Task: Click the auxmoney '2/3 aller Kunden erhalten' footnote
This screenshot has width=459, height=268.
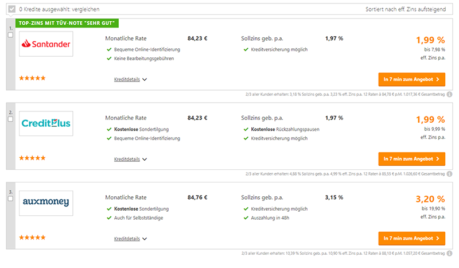Action: coord(343,253)
